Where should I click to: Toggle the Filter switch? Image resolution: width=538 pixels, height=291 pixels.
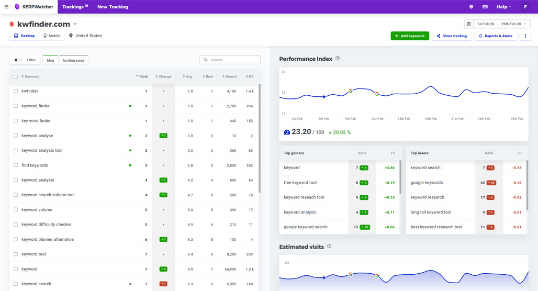click(17, 60)
